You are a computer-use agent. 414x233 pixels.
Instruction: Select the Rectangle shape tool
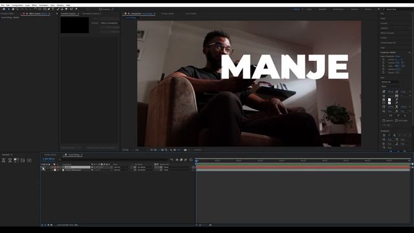click(x=45, y=9)
